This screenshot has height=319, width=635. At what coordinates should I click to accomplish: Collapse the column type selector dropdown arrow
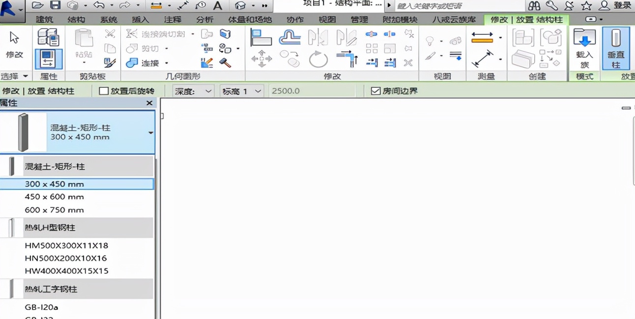pos(150,133)
